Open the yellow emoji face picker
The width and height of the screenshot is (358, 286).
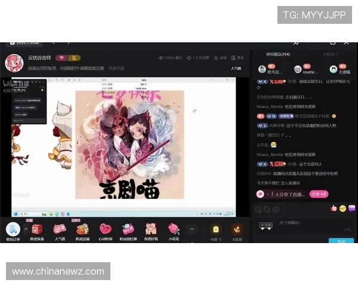pos(342,208)
